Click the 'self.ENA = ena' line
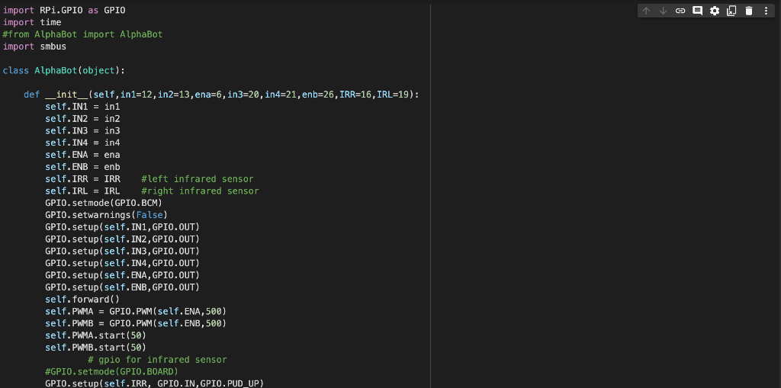 point(82,155)
